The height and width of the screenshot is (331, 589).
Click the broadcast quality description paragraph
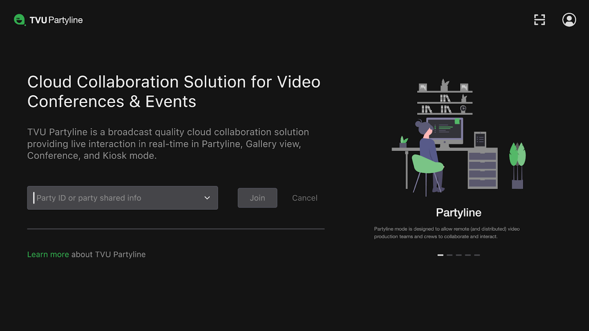point(168,144)
